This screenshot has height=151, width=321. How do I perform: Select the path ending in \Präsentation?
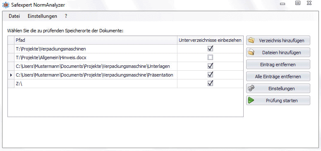pos(96,75)
